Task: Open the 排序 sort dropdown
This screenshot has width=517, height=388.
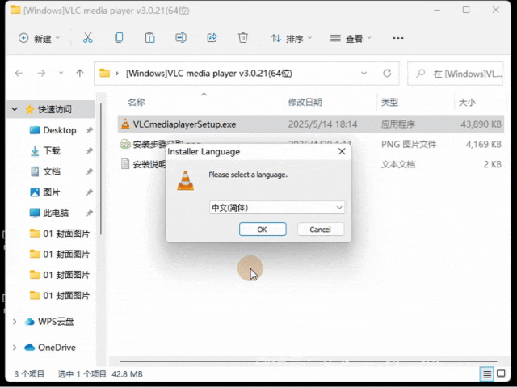Action: pyautogui.click(x=290, y=38)
